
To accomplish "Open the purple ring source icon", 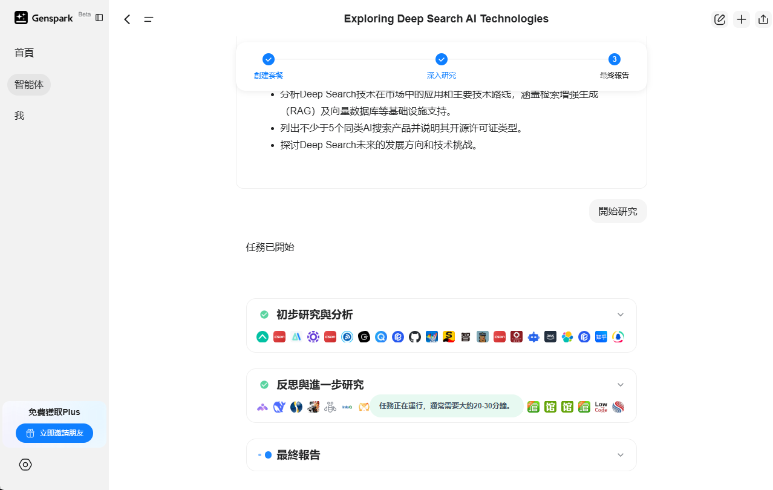I will click(313, 337).
